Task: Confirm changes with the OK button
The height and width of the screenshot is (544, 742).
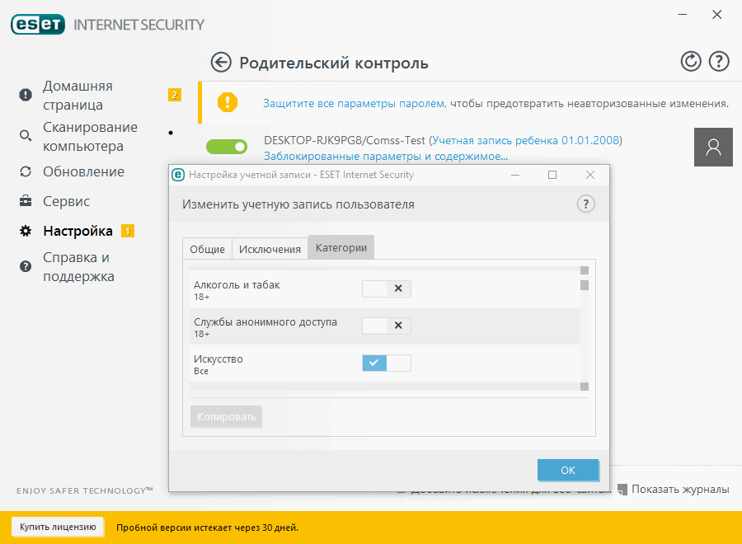Action: point(567,470)
